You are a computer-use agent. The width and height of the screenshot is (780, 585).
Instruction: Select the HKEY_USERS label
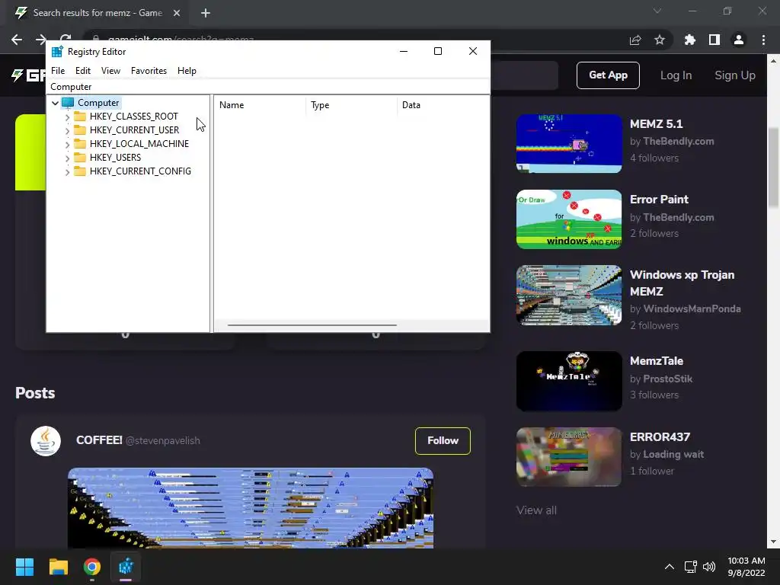coord(116,157)
